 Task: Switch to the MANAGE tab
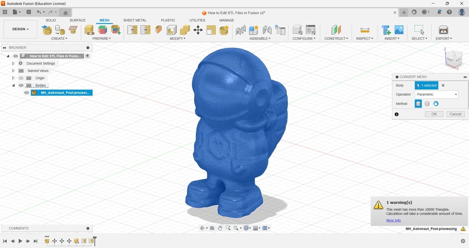click(x=227, y=20)
